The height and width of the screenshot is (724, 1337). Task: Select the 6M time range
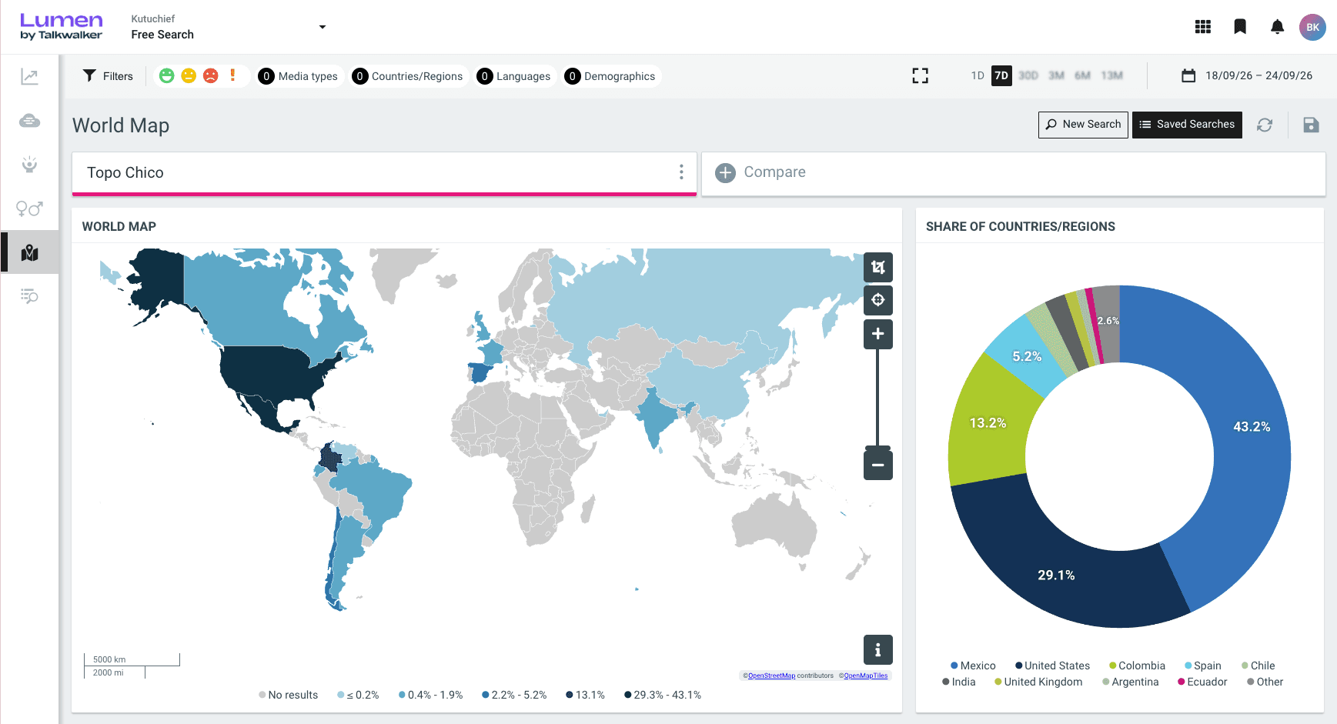tap(1083, 75)
